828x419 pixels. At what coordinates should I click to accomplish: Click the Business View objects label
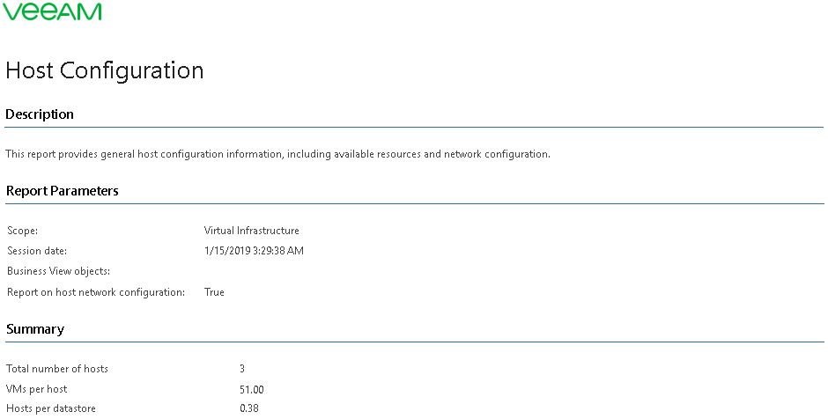(x=59, y=271)
